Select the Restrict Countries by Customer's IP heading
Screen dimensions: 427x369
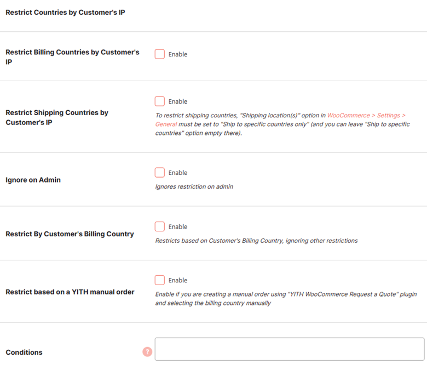(65, 13)
